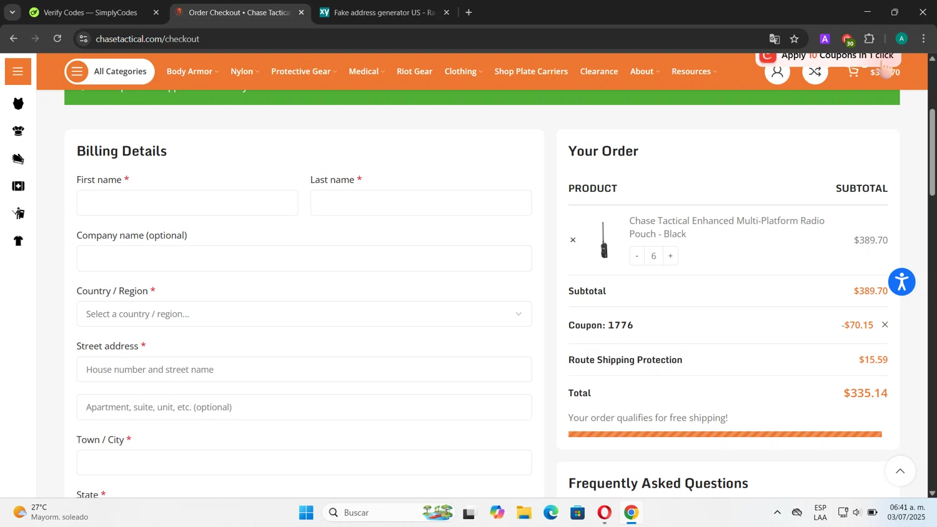Expand the Medical menu

367,71
